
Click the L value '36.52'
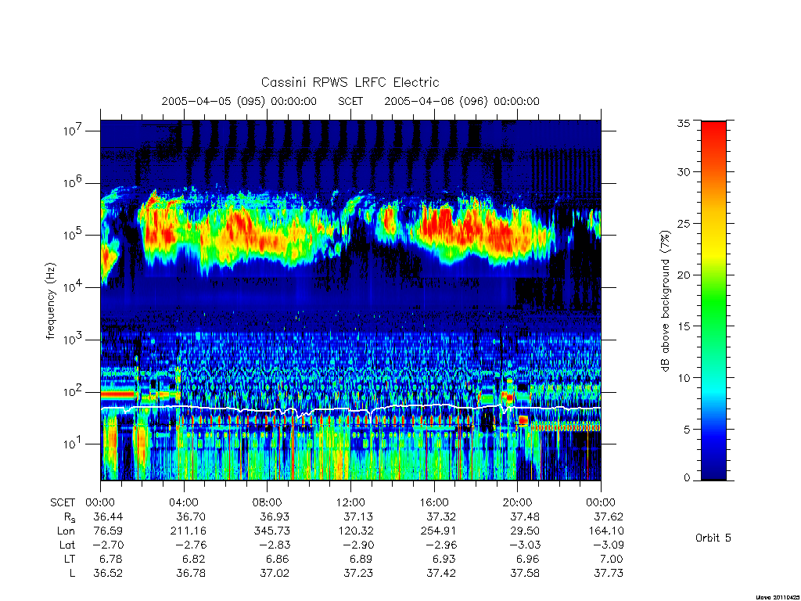coord(108,574)
